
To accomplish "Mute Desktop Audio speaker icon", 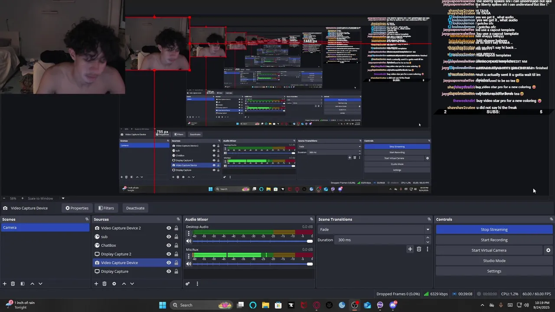I will (189, 241).
